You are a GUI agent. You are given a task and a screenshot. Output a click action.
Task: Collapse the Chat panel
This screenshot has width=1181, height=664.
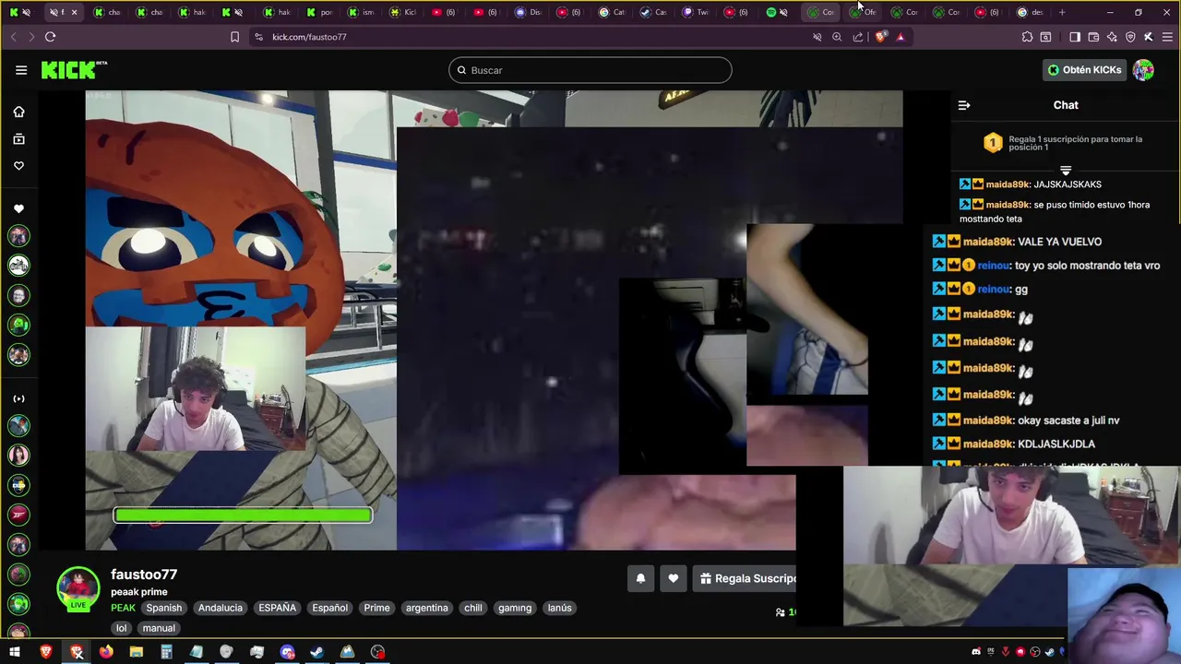click(x=964, y=105)
